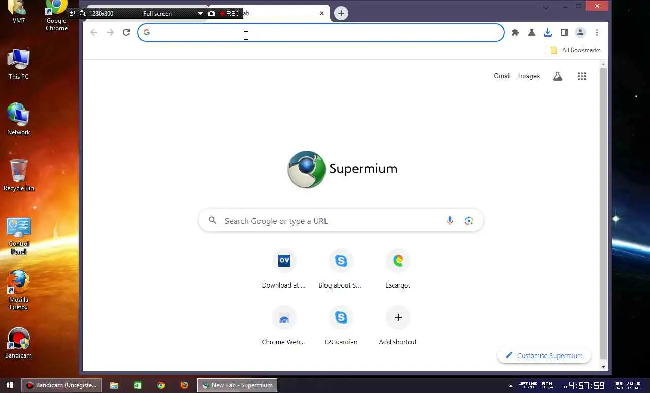The width and height of the screenshot is (650, 393).
Task: Select This PC desktop icon
Action: 19,64
